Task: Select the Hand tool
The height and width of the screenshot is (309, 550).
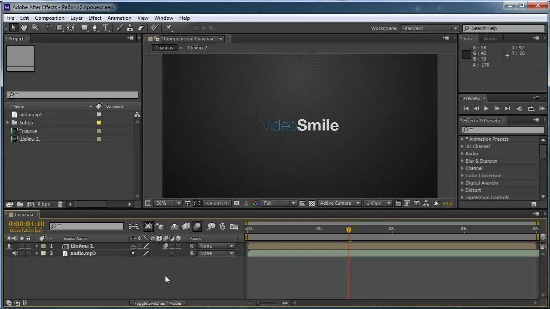Action: [24, 28]
